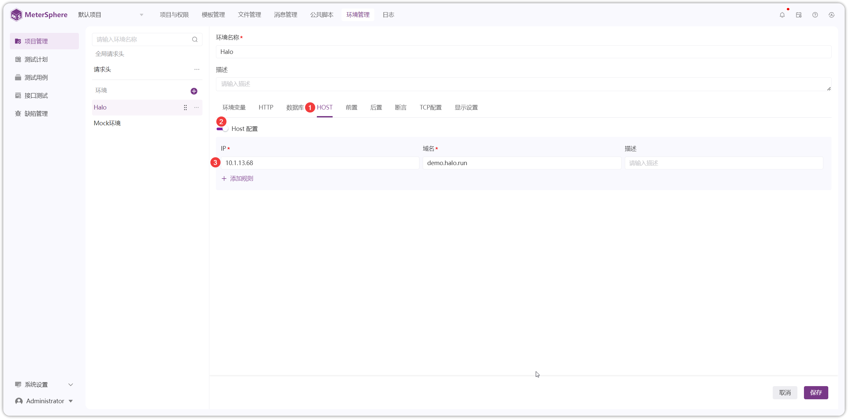Image resolution: width=848 pixels, height=419 pixels.
Task: Open the notifications bell icon
Action: click(782, 15)
